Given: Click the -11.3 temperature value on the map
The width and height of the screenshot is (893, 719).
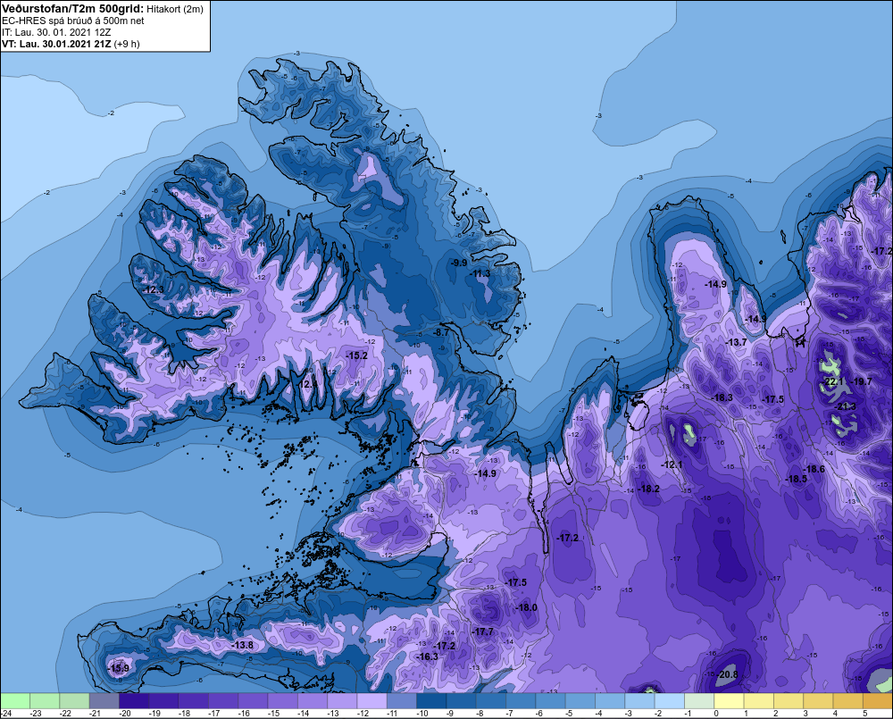Looking at the screenshot, I should [480, 274].
